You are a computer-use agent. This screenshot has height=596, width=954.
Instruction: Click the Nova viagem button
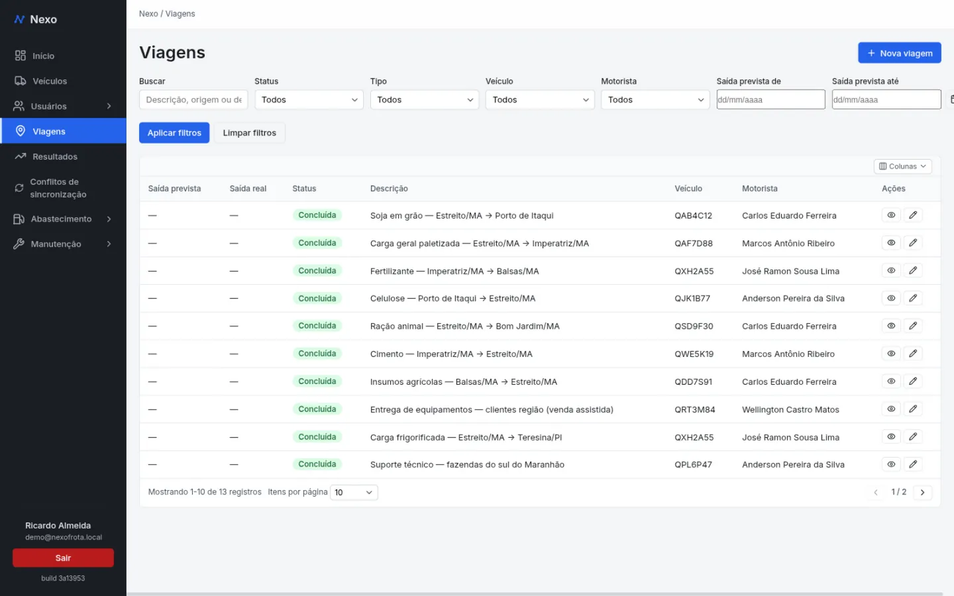(x=900, y=53)
